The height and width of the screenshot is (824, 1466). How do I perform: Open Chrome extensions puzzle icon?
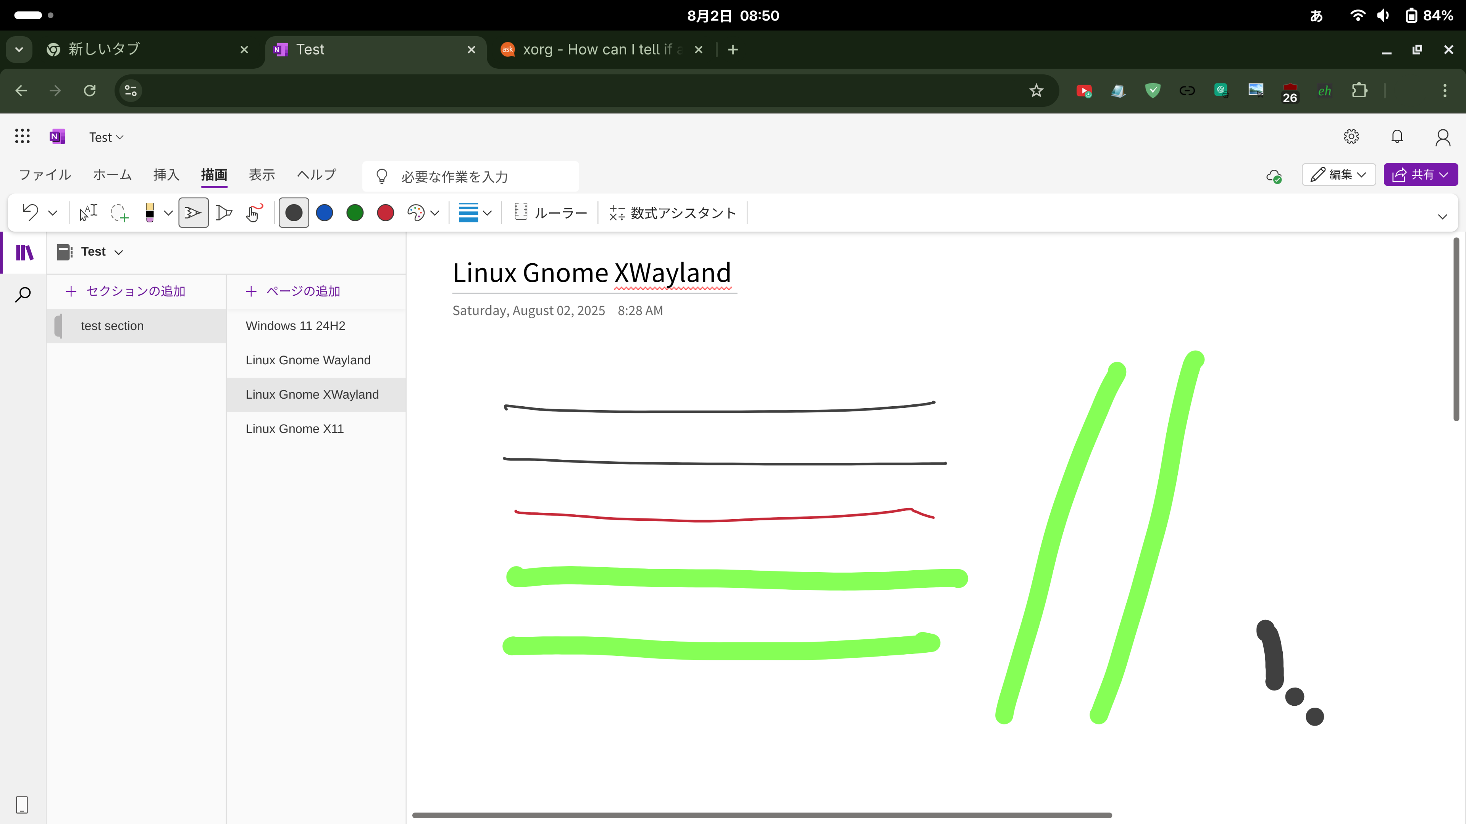[1359, 90]
